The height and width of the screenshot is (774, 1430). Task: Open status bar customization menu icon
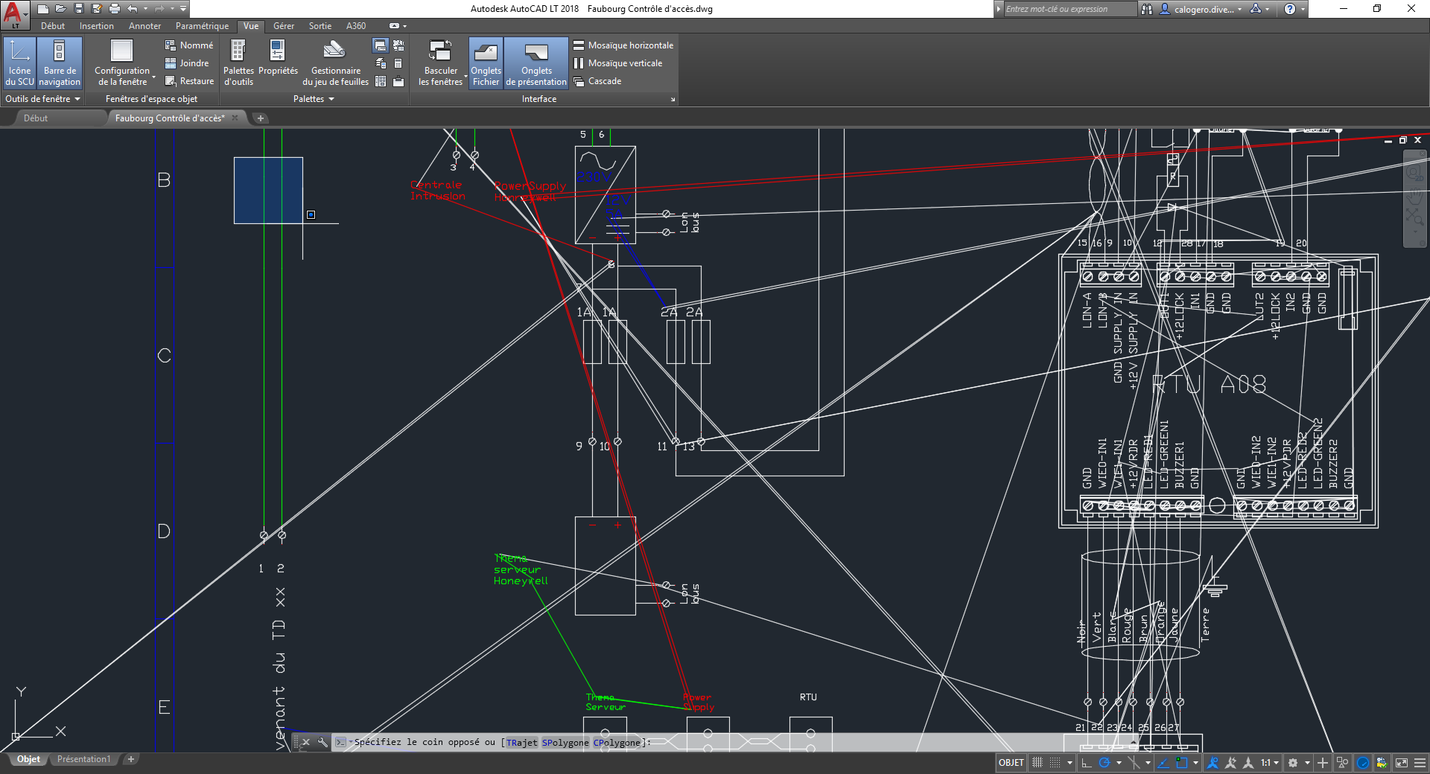(1420, 763)
